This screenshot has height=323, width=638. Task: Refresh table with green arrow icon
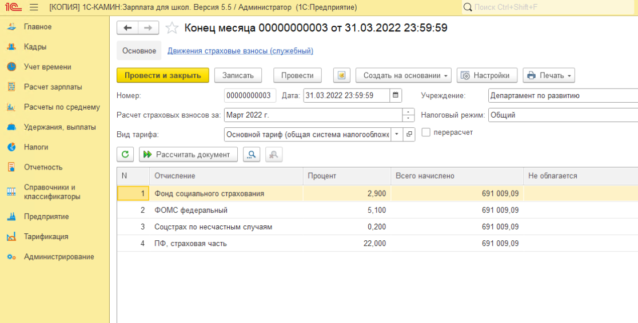125,155
